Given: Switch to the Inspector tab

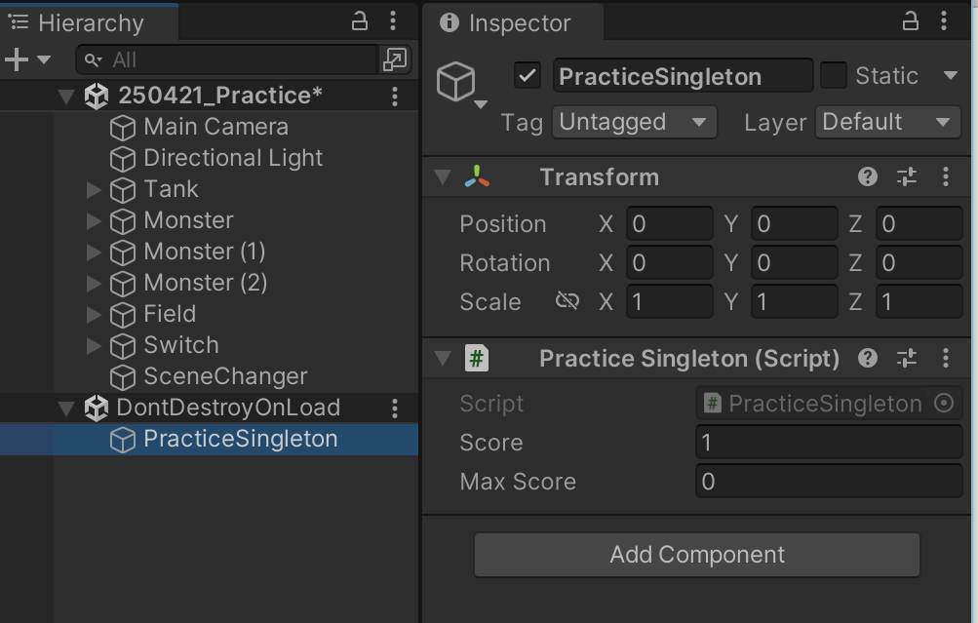Looking at the screenshot, I should coord(509,22).
